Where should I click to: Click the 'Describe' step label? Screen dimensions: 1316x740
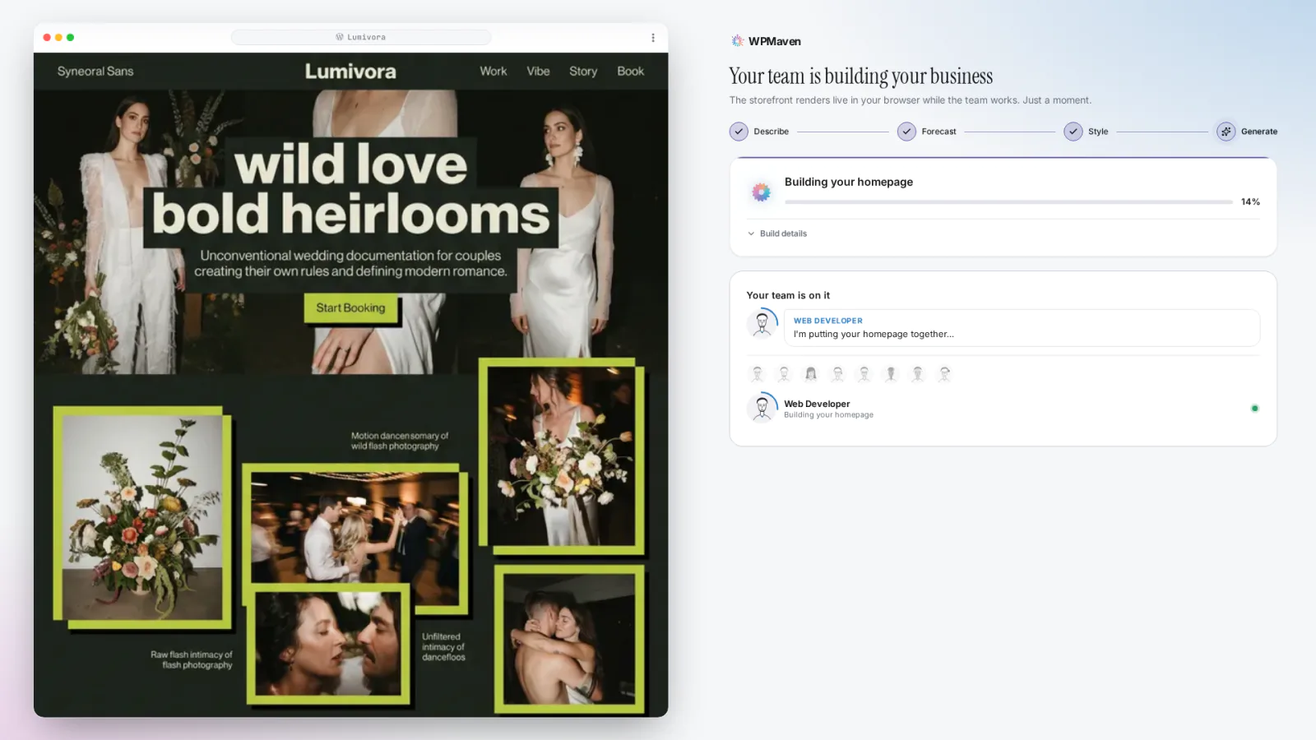(x=772, y=132)
